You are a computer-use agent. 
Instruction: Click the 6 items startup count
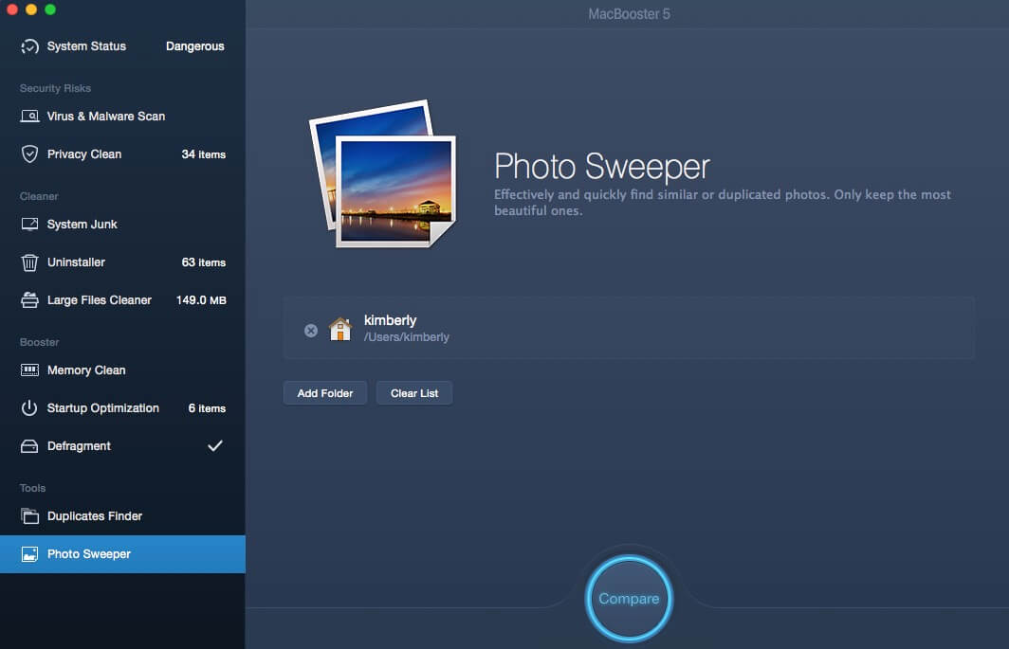click(207, 408)
